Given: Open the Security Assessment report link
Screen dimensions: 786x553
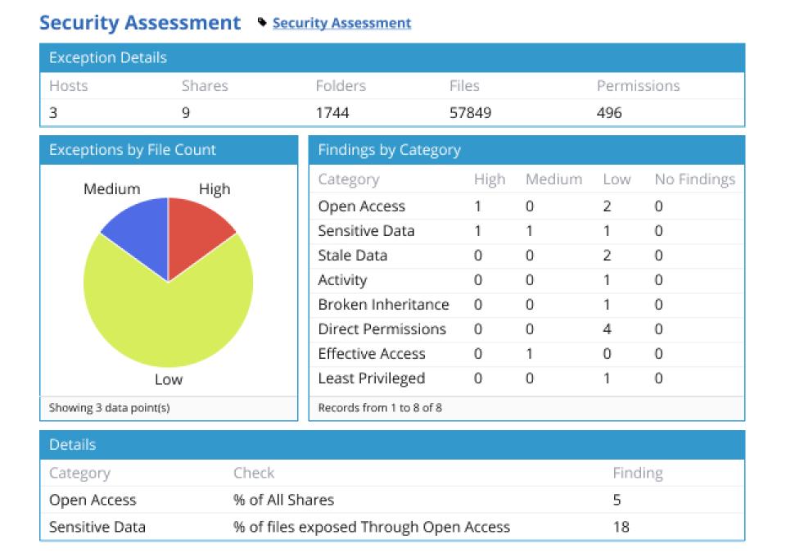Looking at the screenshot, I should pos(341,23).
